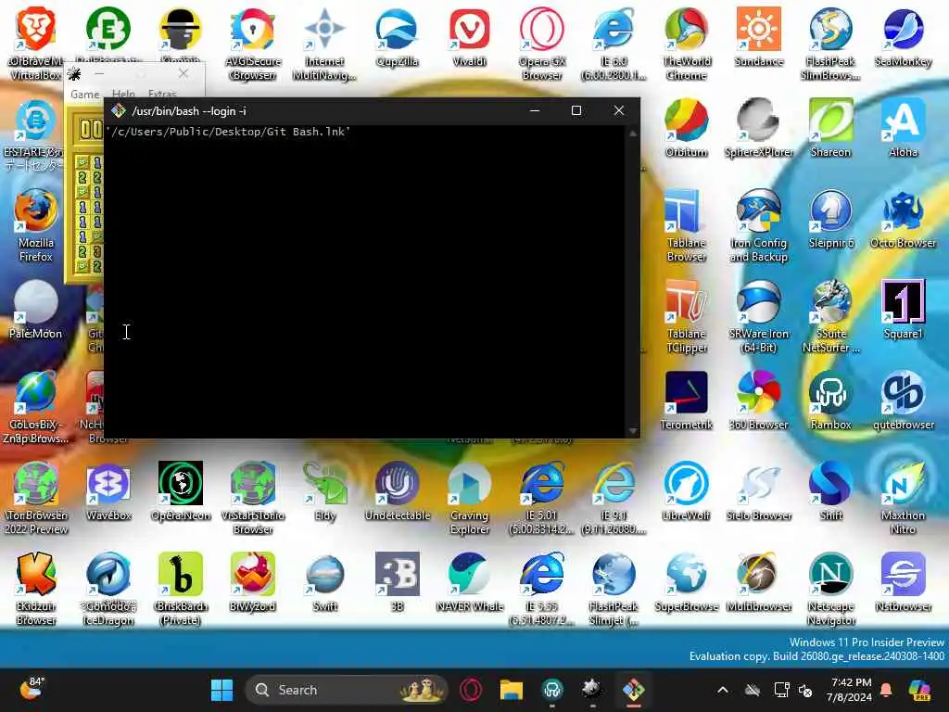Open the Mozilla Firefox shortcut
The width and height of the screenshot is (949, 712).
(36, 225)
